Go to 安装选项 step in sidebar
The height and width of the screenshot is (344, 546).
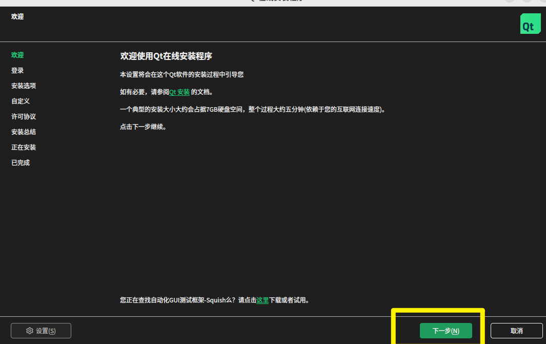click(24, 86)
